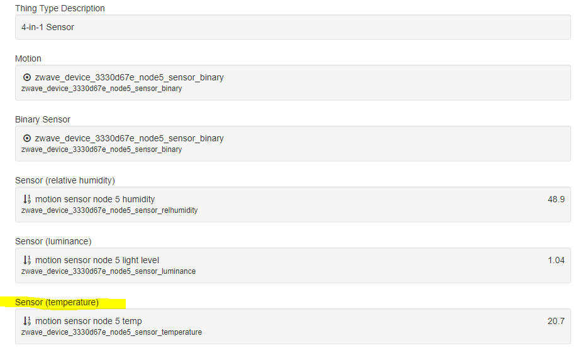Click the Sensor (relative humidity) heading
Image resolution: width=583 pixels, height=358 pixels.
tap(65, 180)
